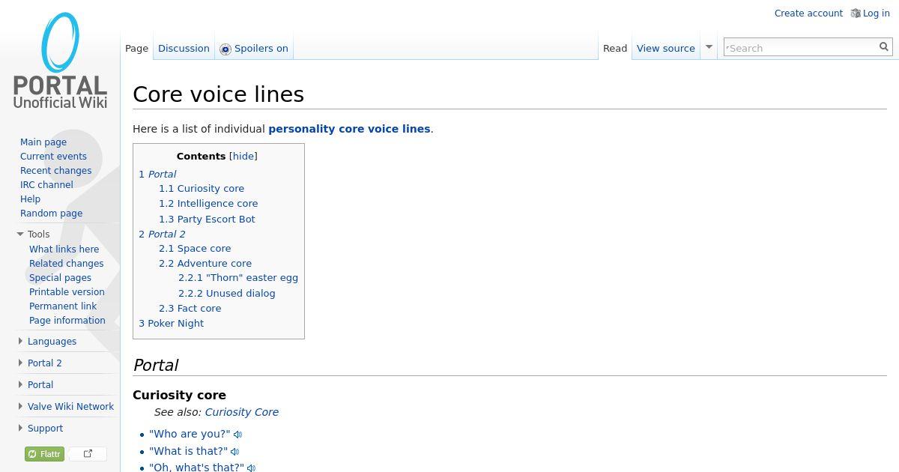Screen dimensions: 899x472
Task: Play the "What is that?" speaker icon
Action: point(235,452)
